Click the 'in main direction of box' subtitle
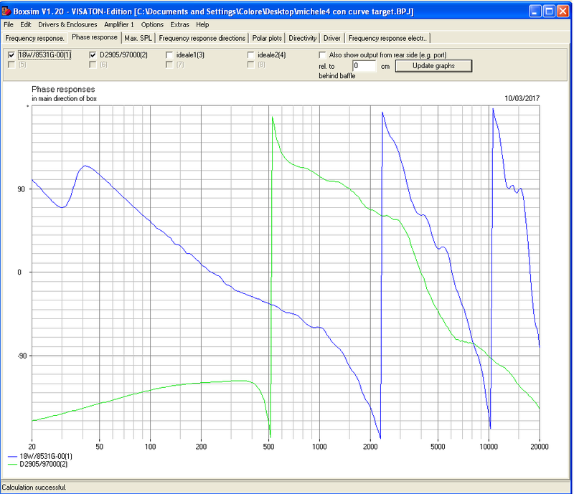This screenshot has width=574, height=494. (x=64, y=99)
